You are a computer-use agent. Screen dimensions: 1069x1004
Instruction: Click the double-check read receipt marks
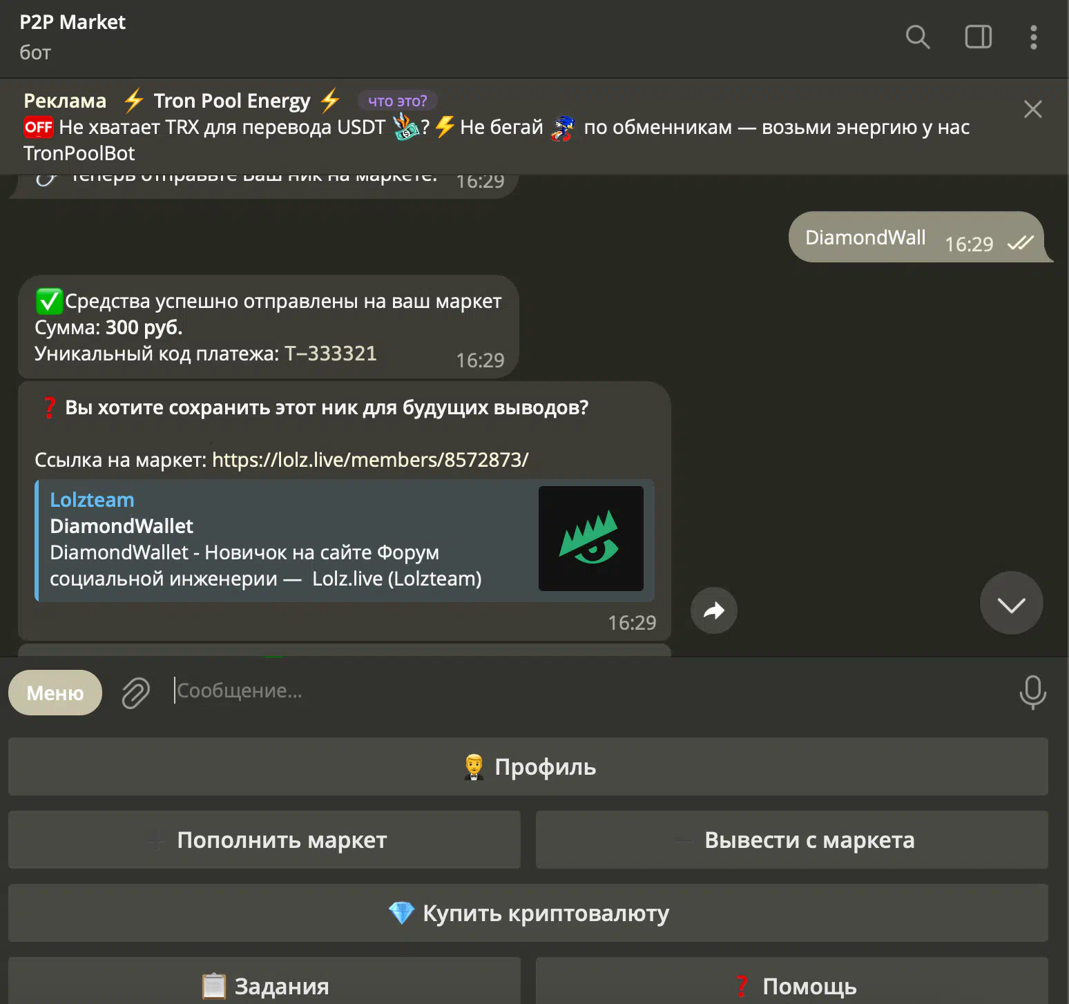click(x=1020, y=243)
